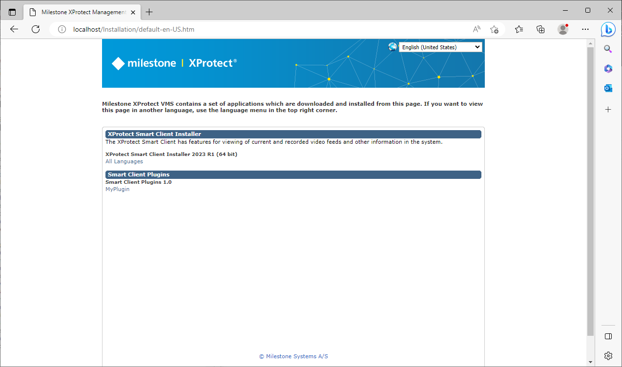This screenshot has height=367, width=622.
Task: Open the browser profile avatar
Action: 563,29
